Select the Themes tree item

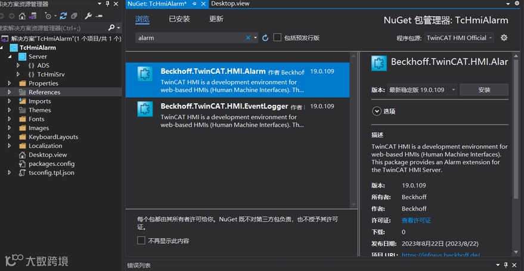pos(40,110)
